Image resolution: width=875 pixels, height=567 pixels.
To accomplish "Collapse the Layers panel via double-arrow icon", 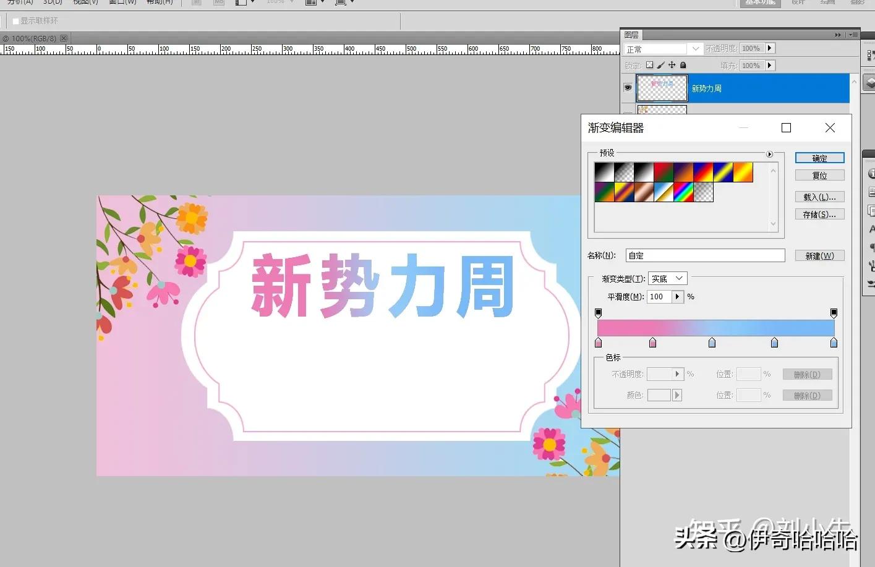I will click(x=838, y=35).
